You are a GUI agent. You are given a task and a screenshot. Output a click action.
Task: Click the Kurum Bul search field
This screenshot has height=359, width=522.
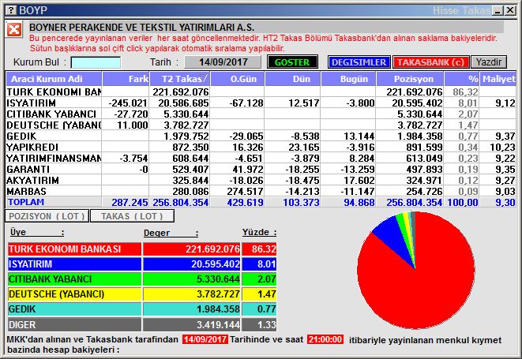coord(96,62)
